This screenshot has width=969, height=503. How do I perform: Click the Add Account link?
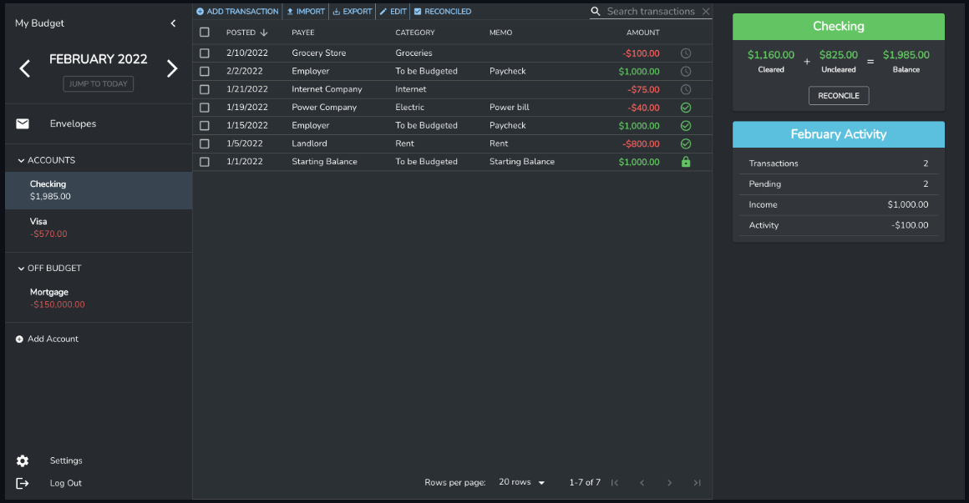coord(53,339)
